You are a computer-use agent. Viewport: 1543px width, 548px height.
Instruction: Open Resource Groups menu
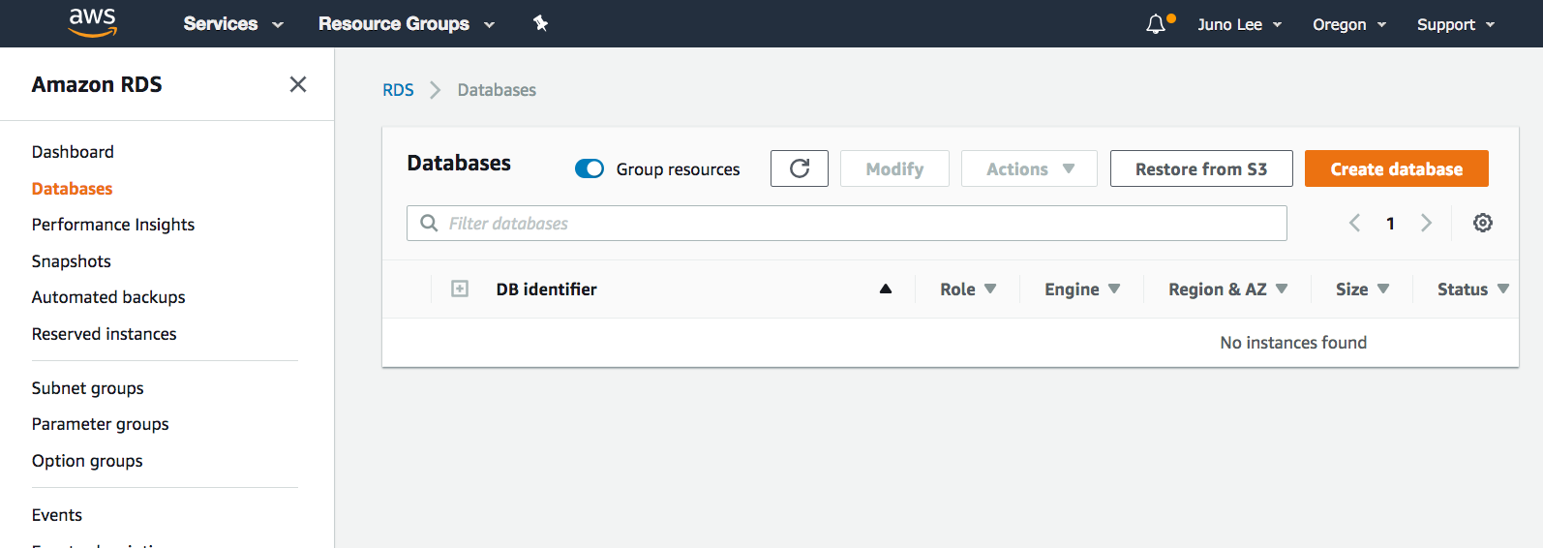(407, 23)
